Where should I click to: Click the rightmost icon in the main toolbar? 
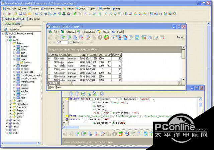(x=175, y=14)
